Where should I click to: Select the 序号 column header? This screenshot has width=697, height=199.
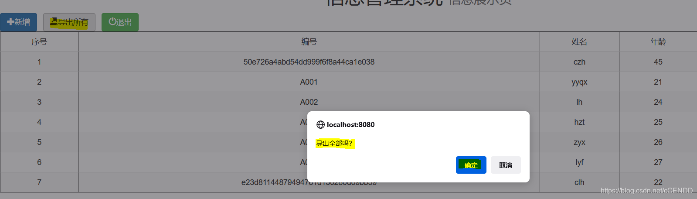39,42
